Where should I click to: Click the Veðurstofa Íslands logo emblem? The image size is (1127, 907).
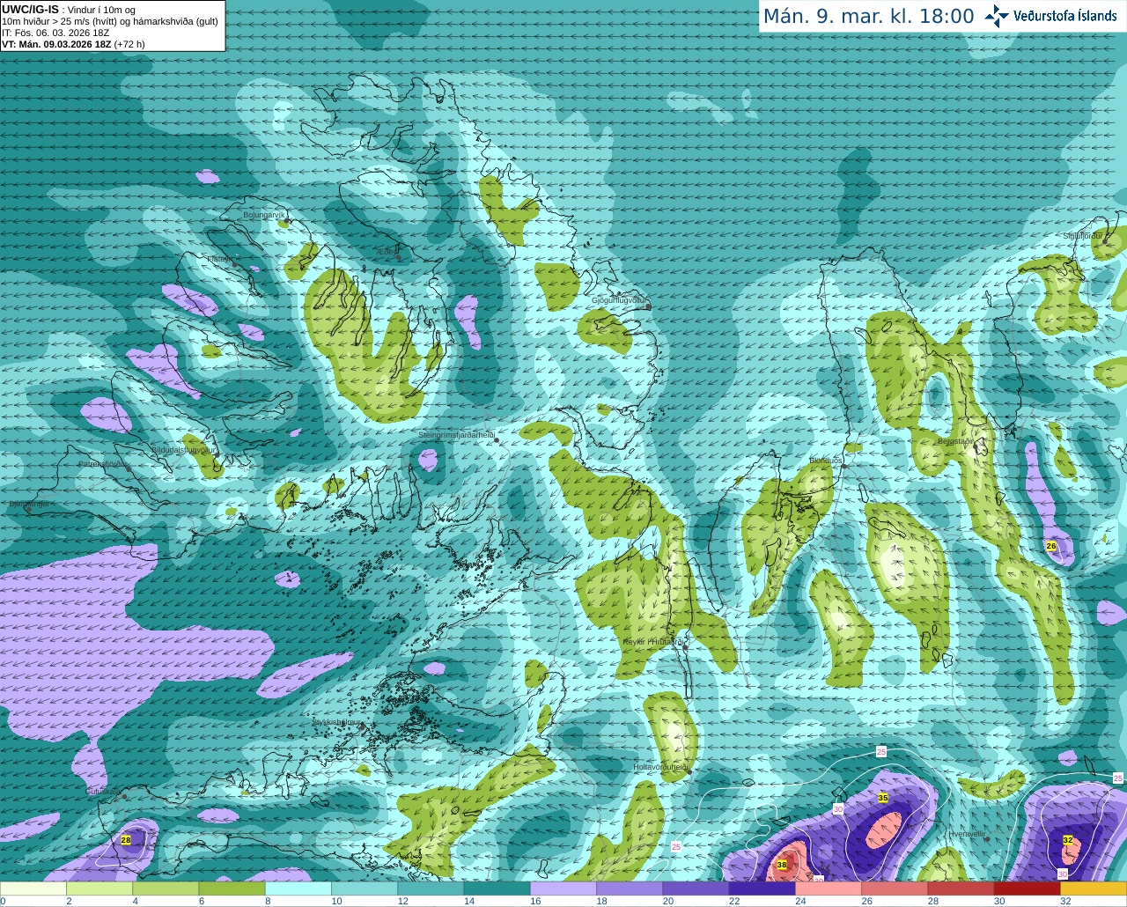997,16
